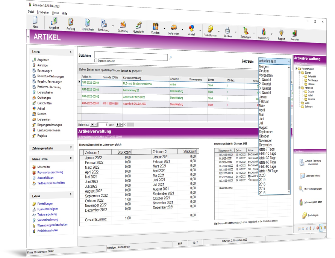This screenshot has width=335, height=258.
Task: Sort by Kurzbeschreibung column header
Action: point(146,78)
